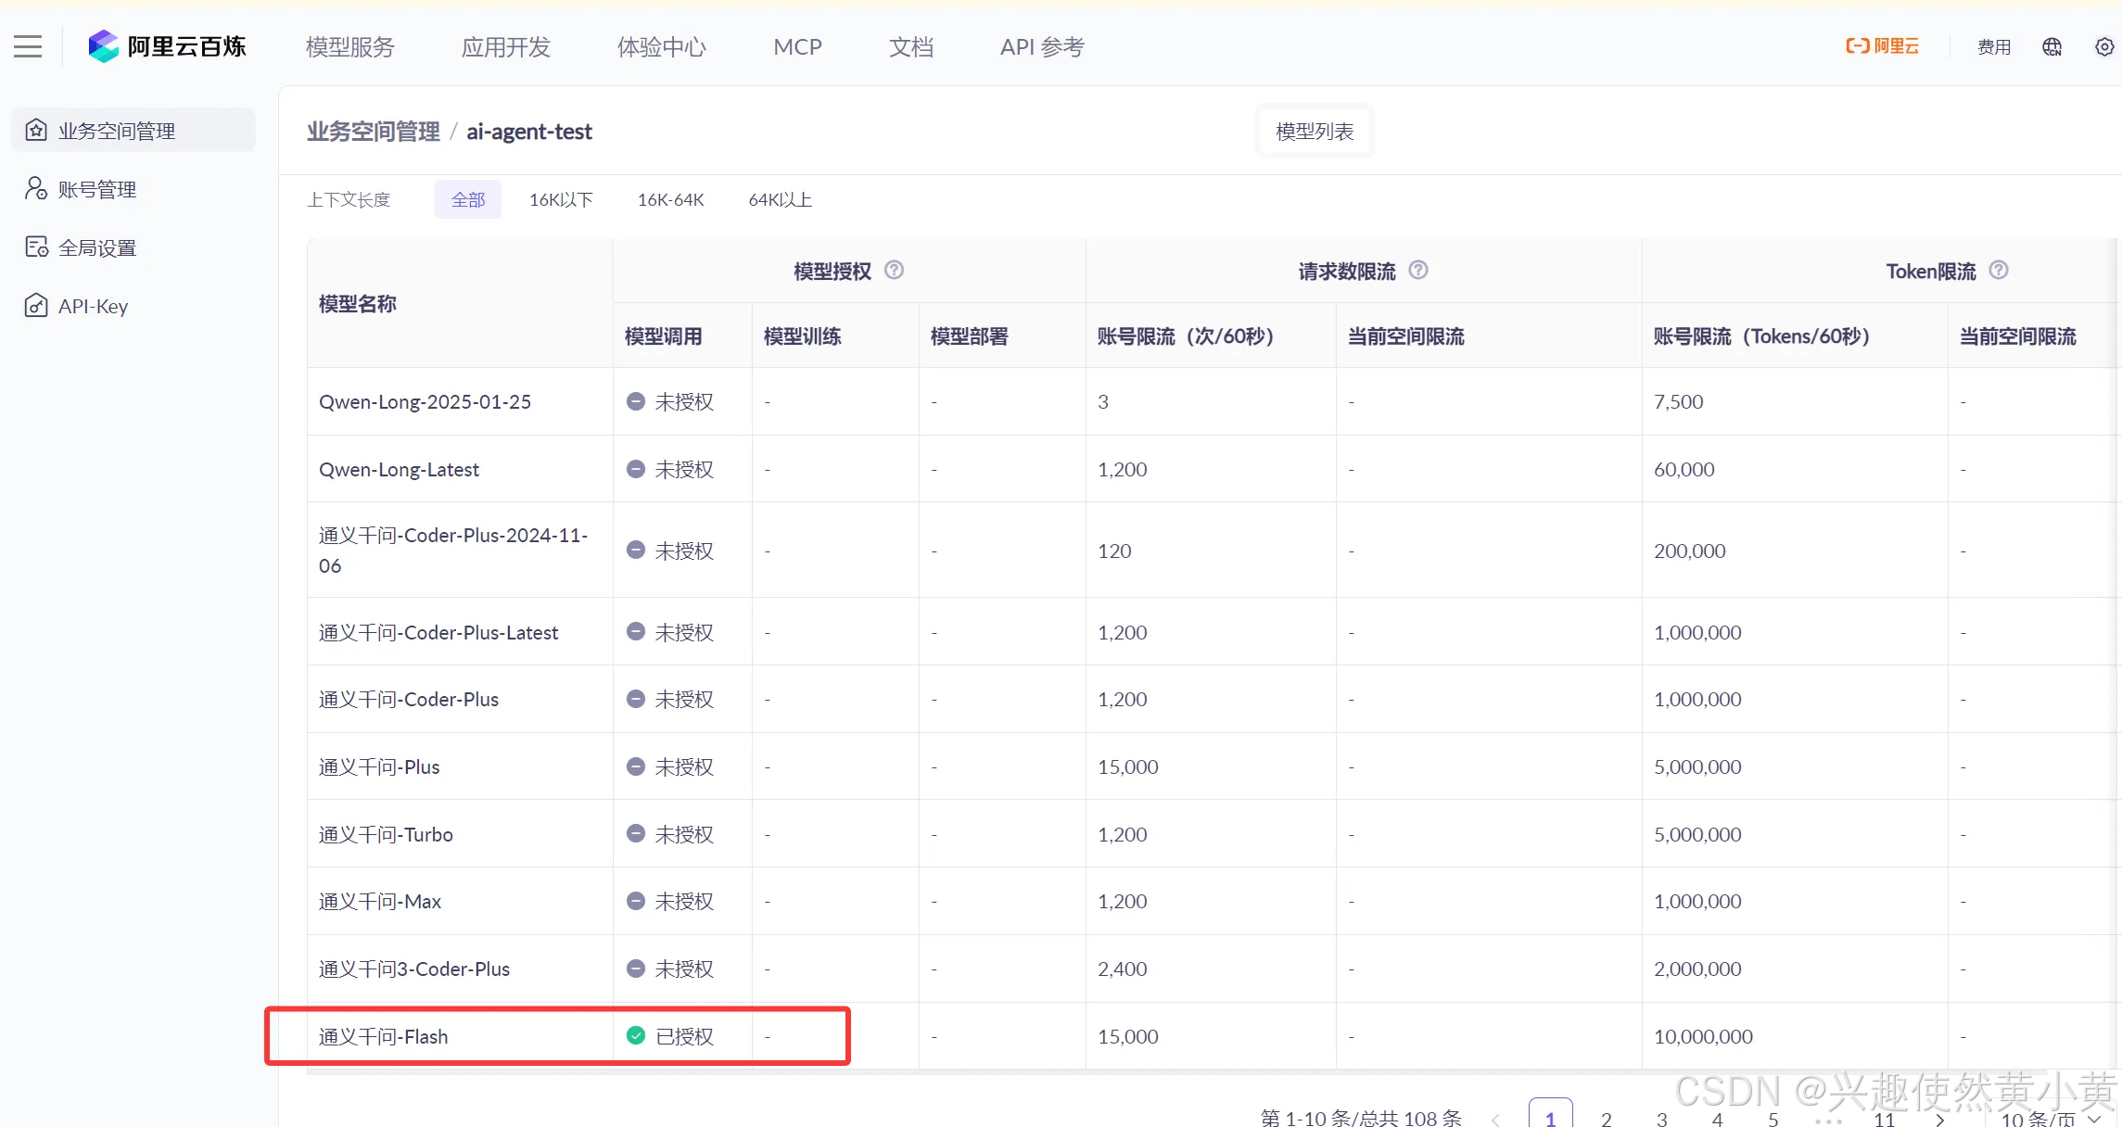Go to page 3
This screenshot has height=1127, width=2122.
pos(1662,1119)
